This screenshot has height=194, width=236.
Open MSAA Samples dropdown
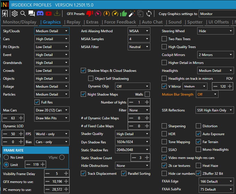pyautogui.click(x=139, y=39)
